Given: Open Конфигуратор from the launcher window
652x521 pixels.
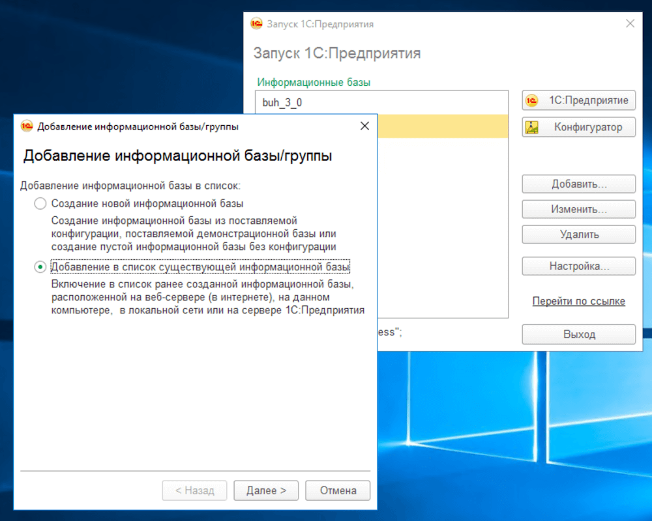Looking at the screenshot, I should coord(579,127).
